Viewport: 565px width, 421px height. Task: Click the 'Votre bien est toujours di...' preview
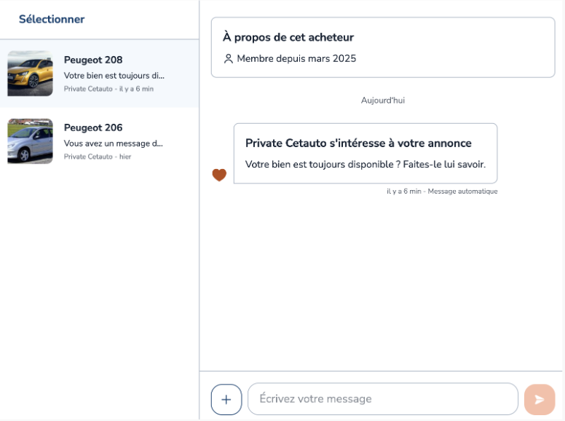pos(114,76)
